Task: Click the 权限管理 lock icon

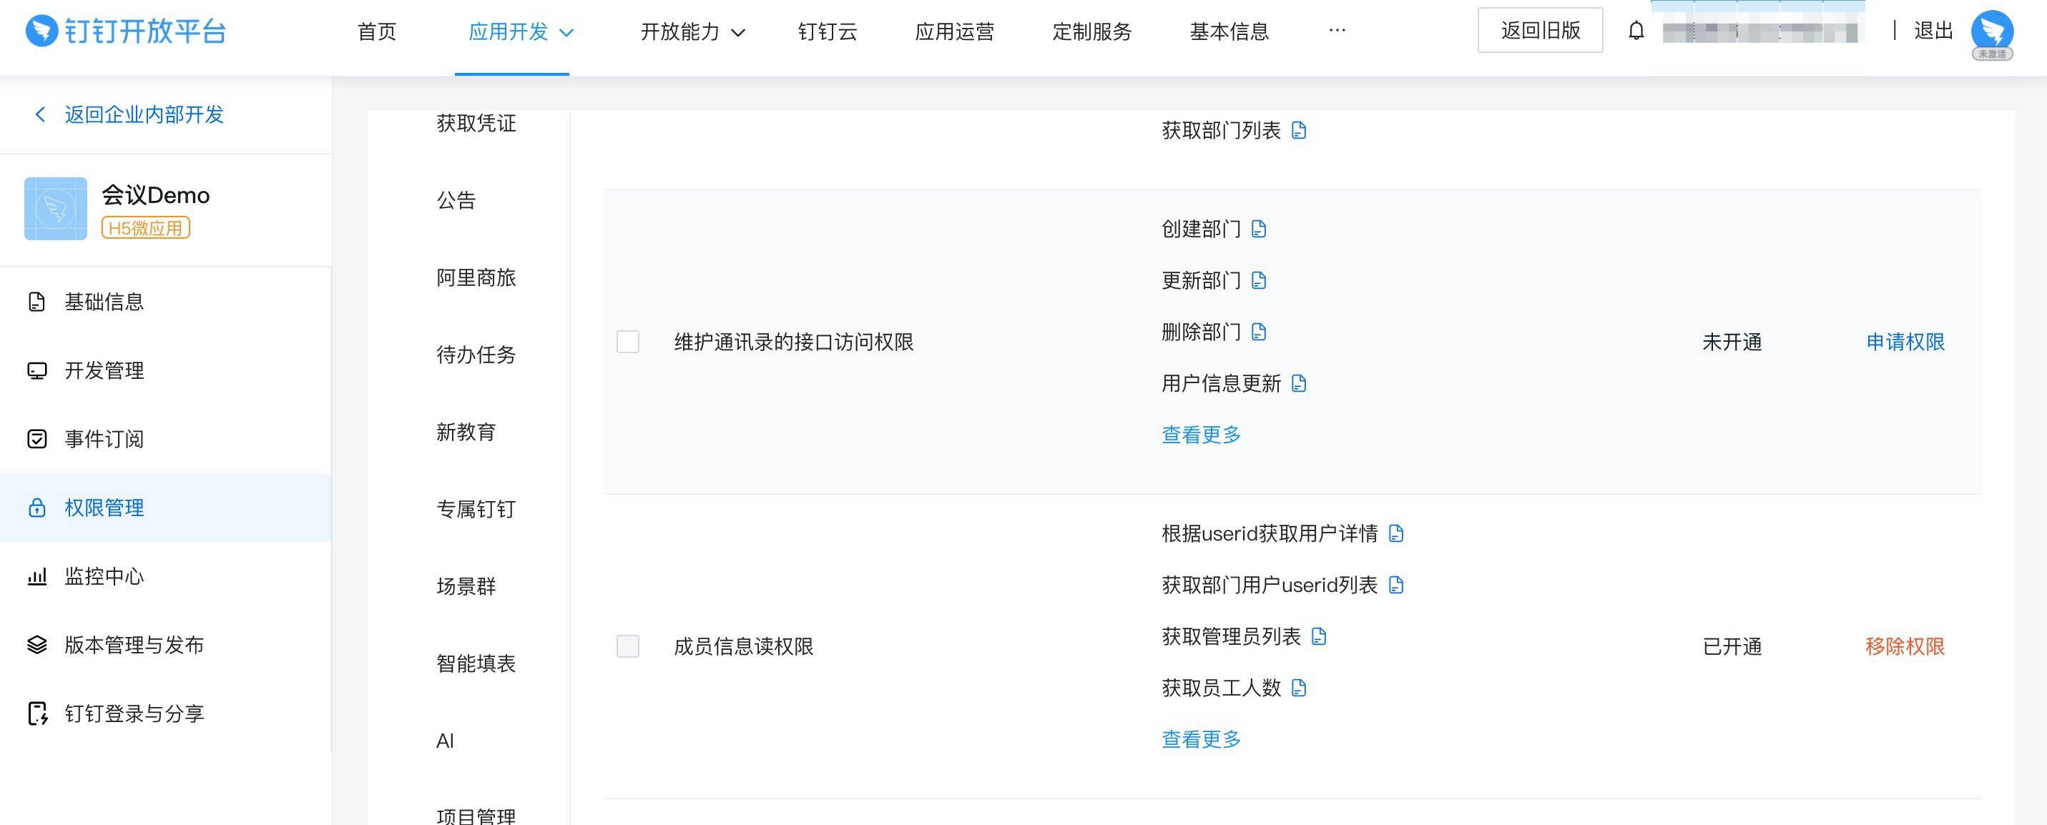Action: tap(36, 508)
